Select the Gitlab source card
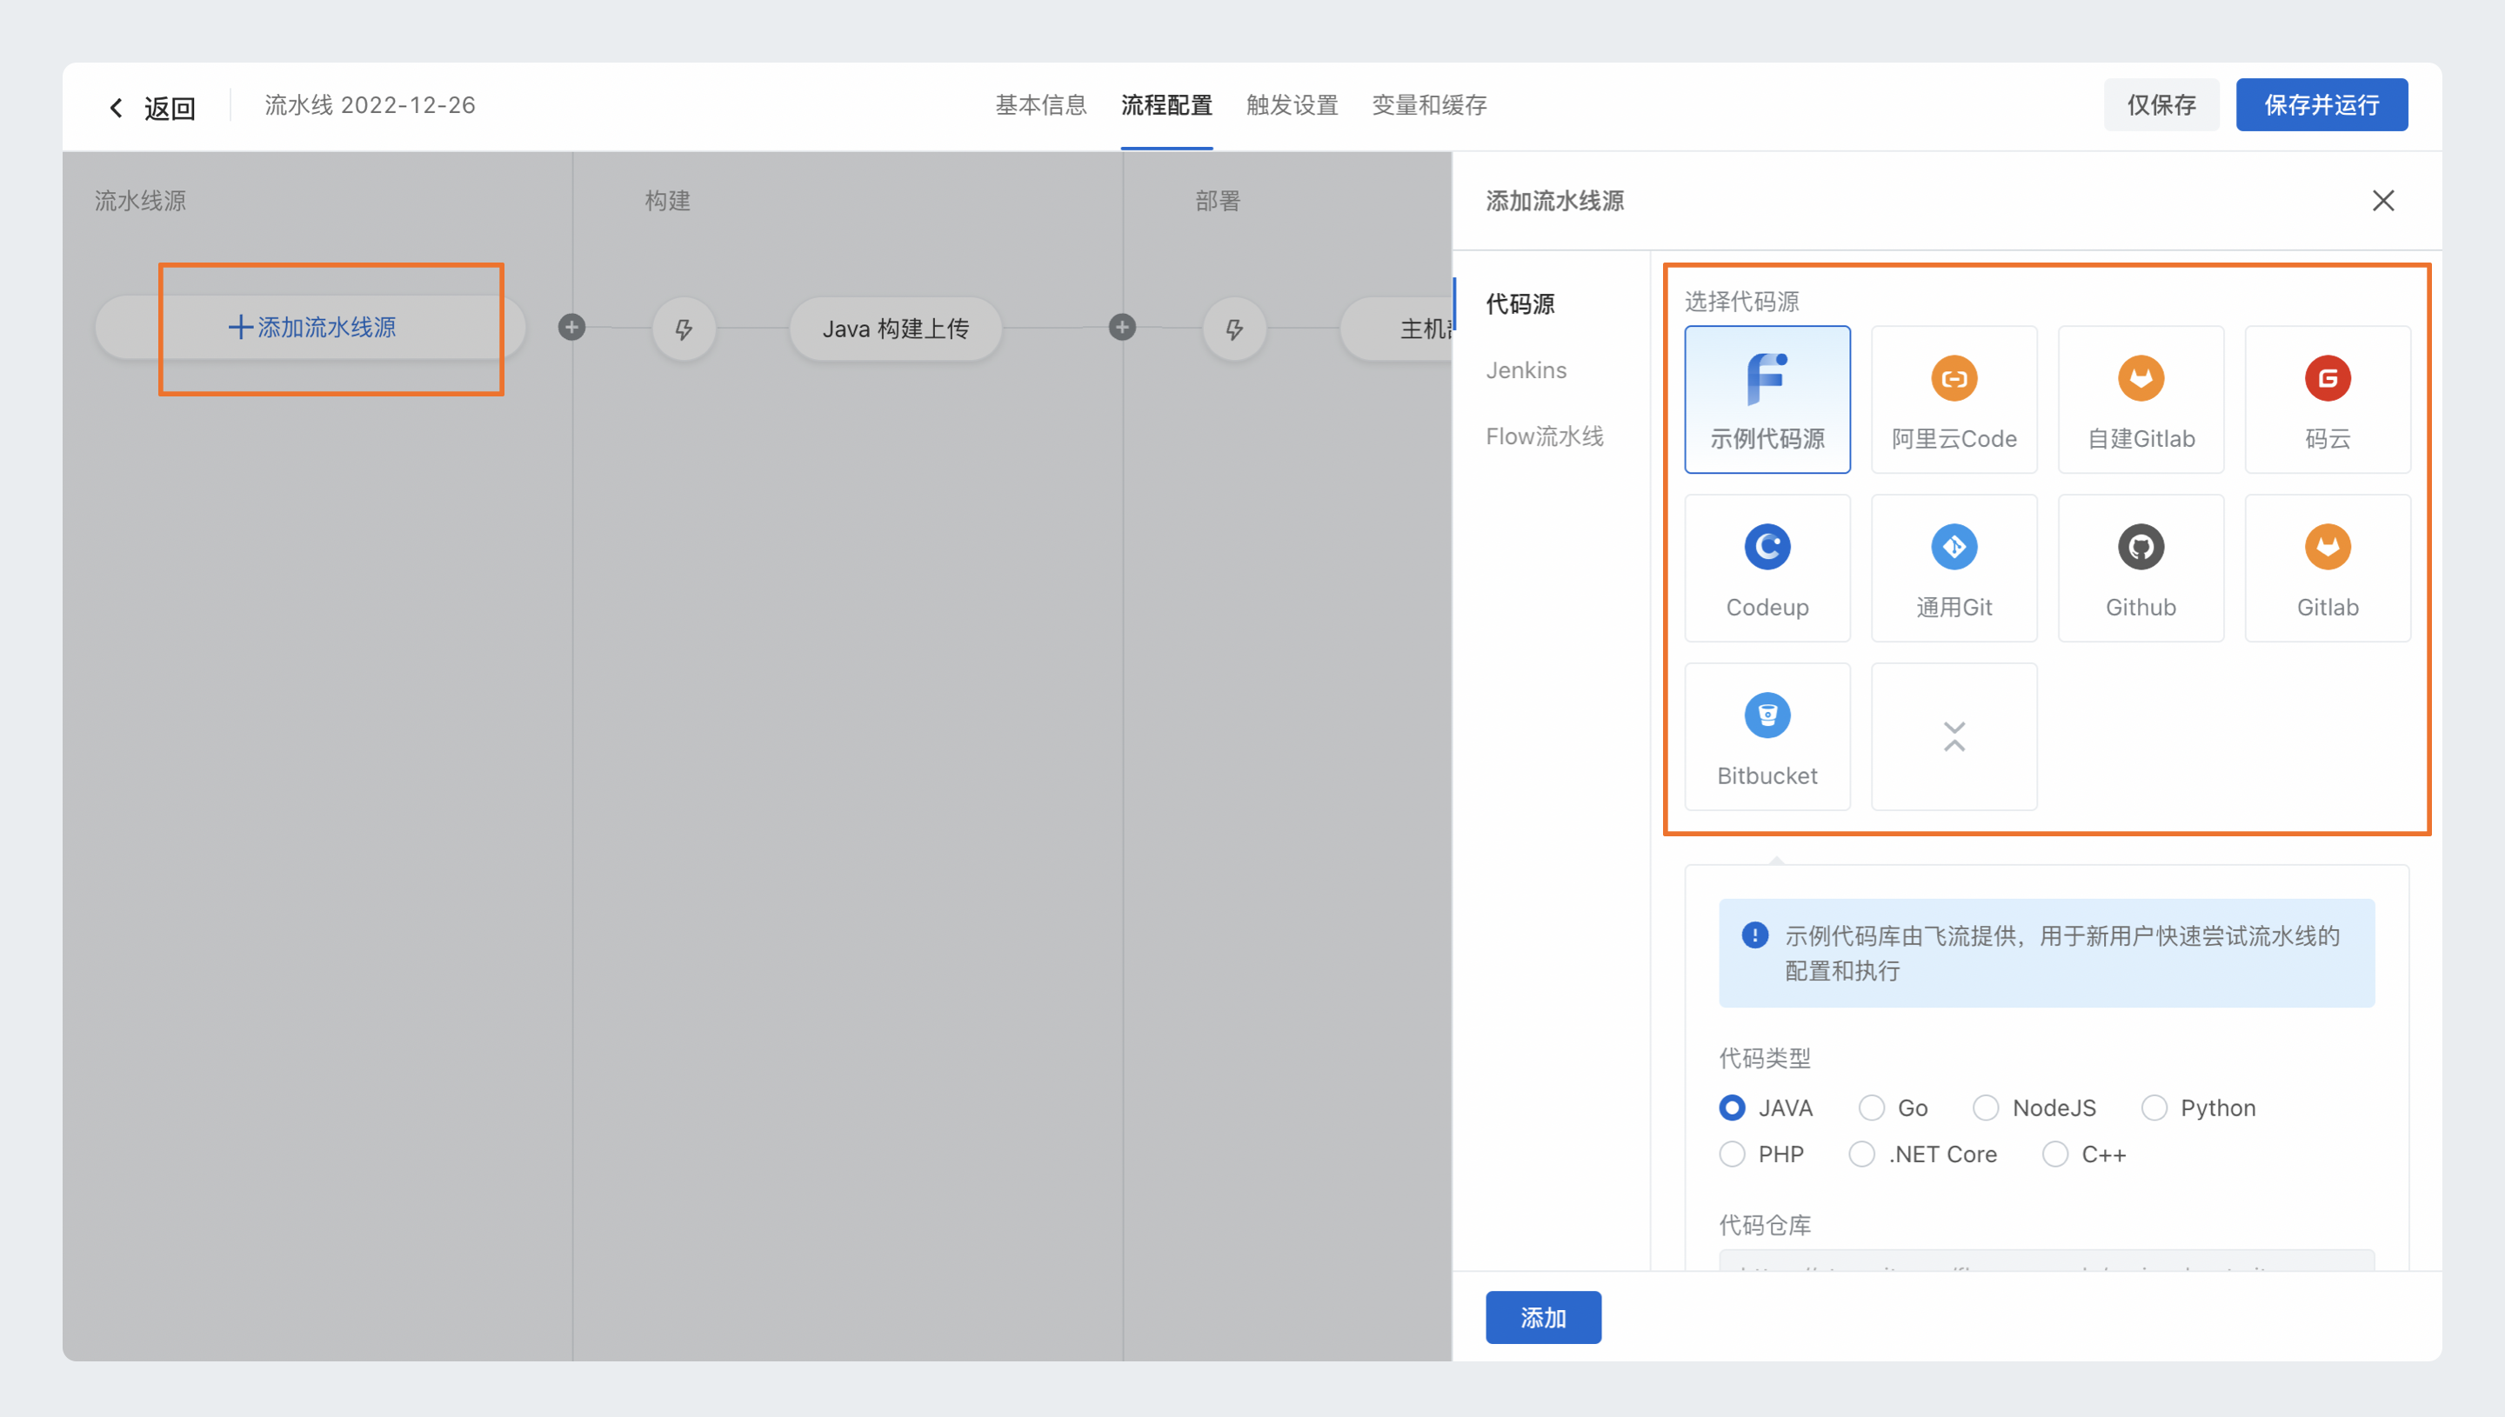The image size is (2505, 1417). tap(2328, 569)
